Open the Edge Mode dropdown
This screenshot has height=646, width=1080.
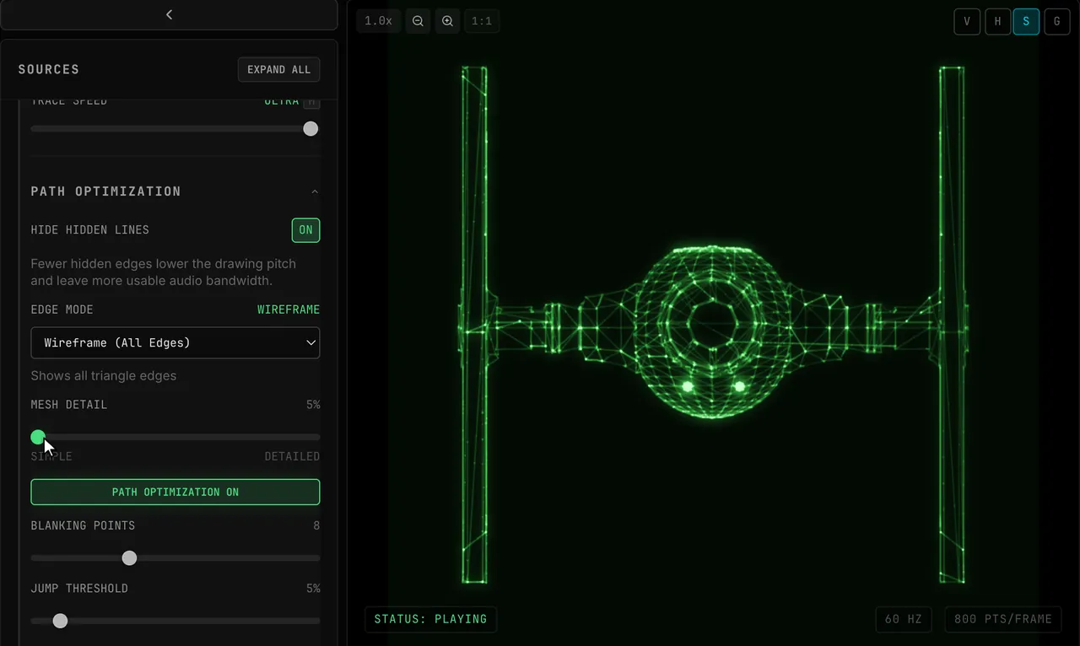pos(175,342)
